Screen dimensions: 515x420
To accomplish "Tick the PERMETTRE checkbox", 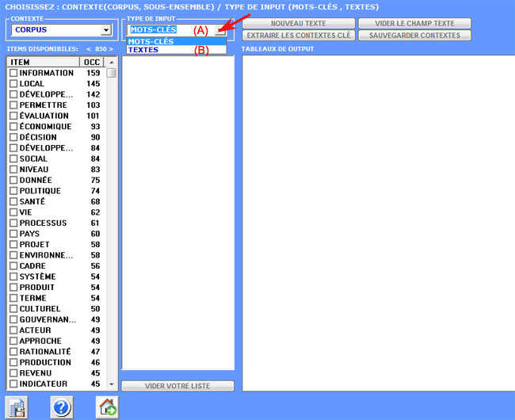I will click(13, 105).
